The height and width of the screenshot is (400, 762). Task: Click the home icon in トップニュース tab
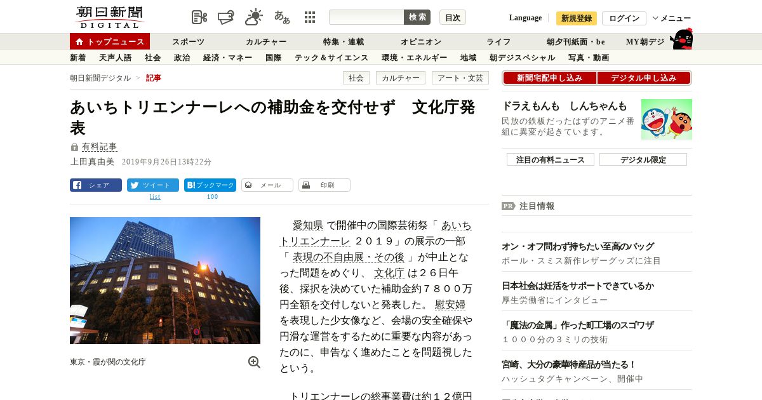click(x=79, y=42)
